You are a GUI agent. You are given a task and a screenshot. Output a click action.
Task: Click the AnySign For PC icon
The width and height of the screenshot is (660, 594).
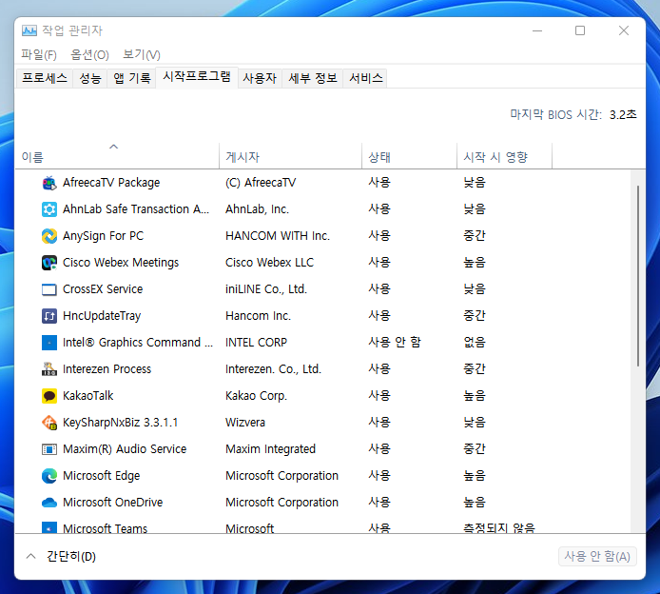point(49,236)
